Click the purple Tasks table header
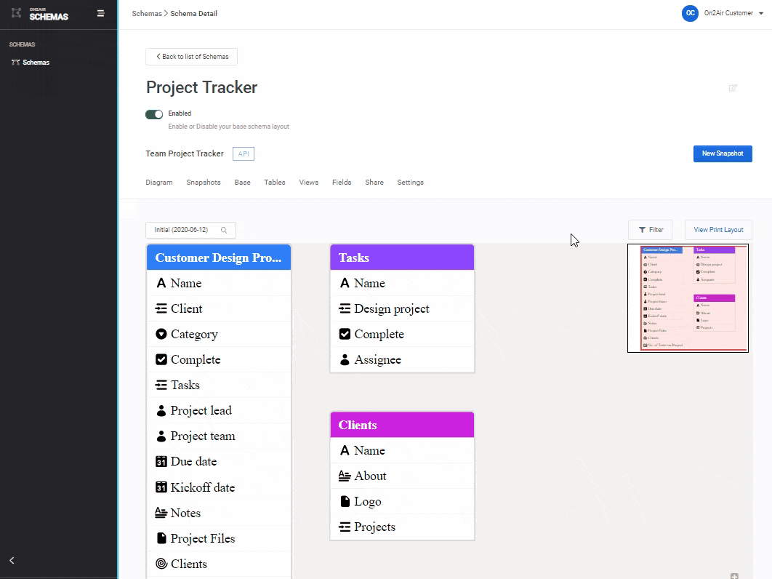Screen dimensions: 772x579 402,257
